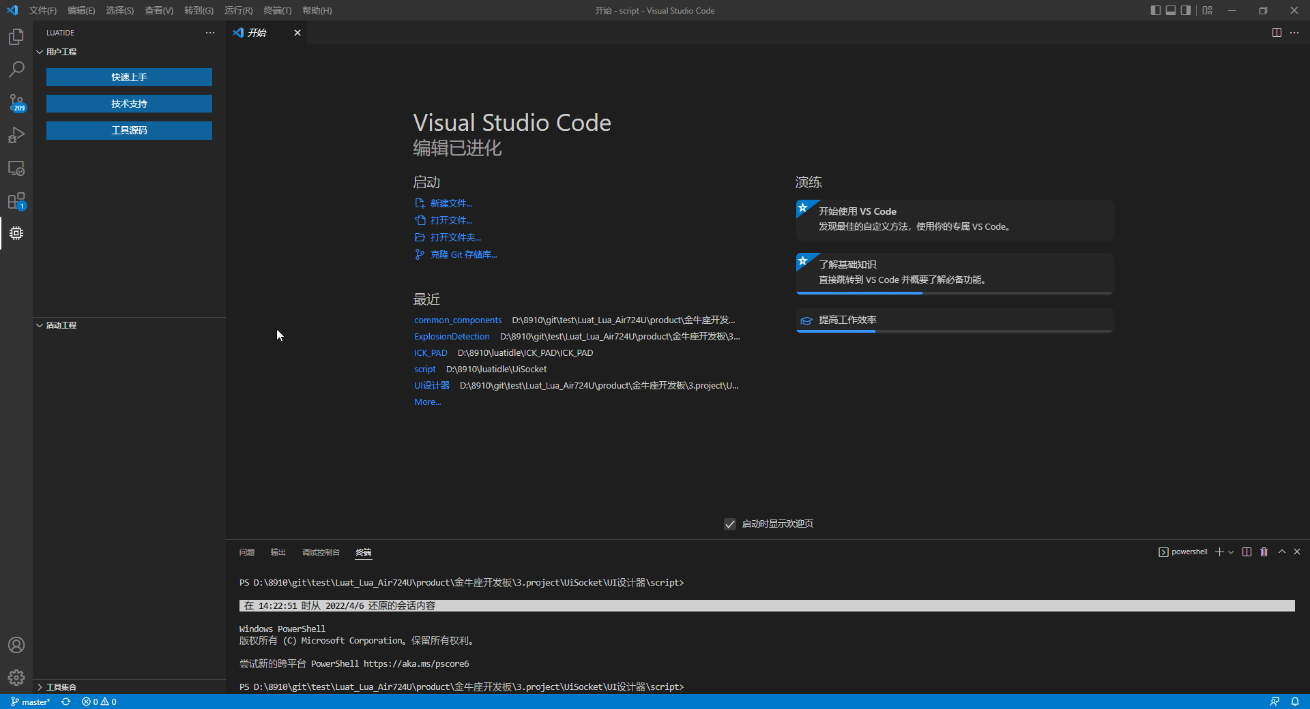
Task: Open the 运行(R) menu
Action: point(238,10)
